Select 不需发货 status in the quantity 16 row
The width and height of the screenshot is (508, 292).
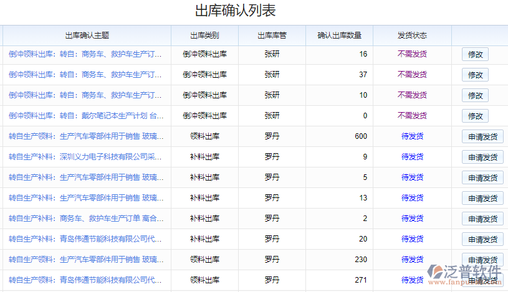[412, 54]
